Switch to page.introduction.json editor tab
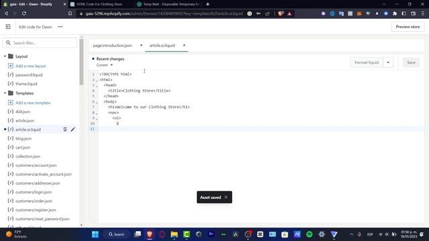 click(x=113, y=46)
